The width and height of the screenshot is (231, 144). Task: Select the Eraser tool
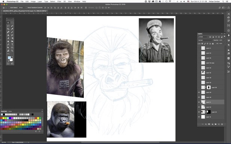(8, 38)
